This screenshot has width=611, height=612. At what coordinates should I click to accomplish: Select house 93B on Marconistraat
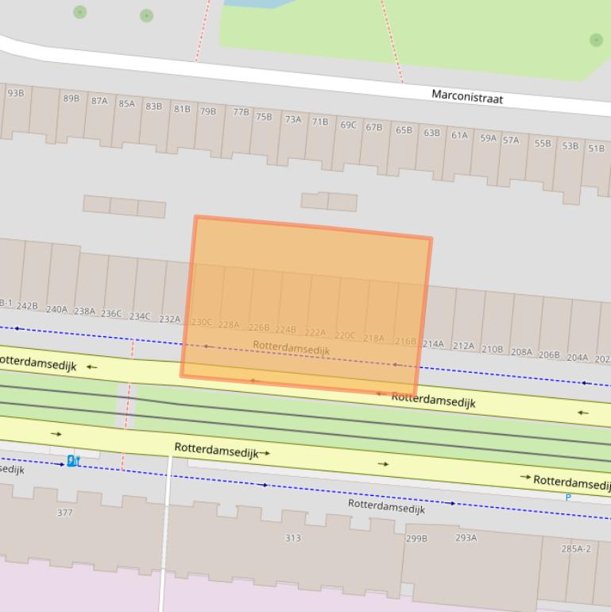click(x=15, y=93)
